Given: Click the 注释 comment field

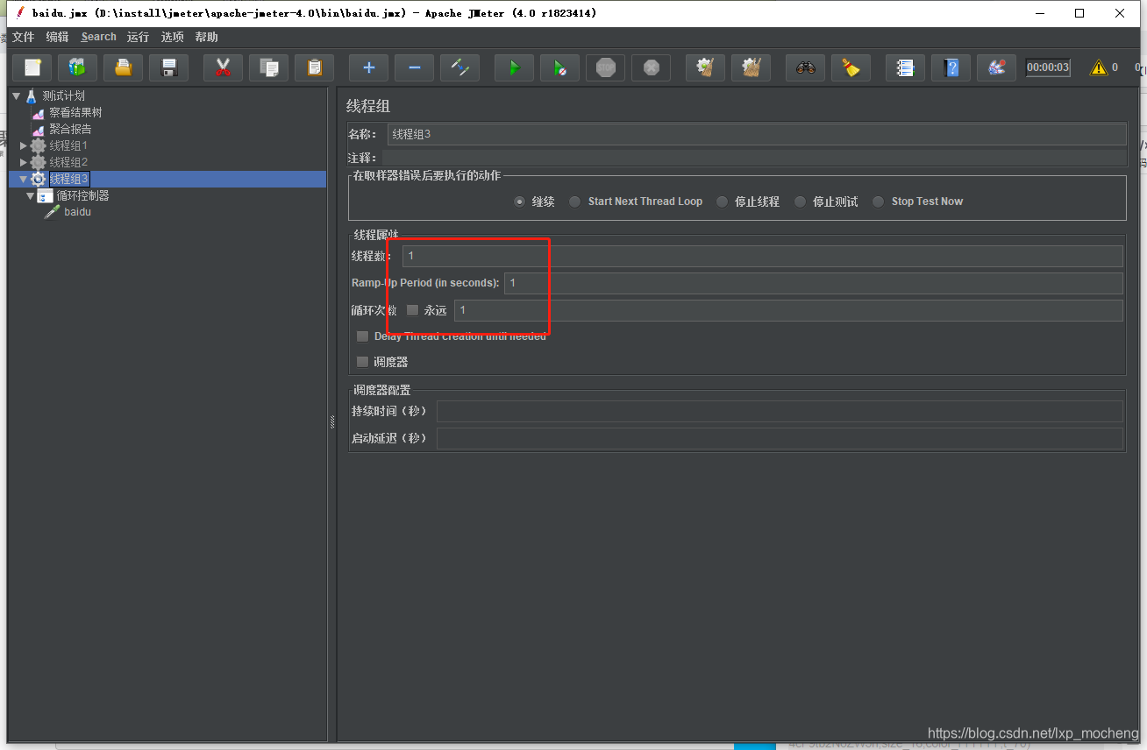Looking at the screenshot, I should [754, 158].
